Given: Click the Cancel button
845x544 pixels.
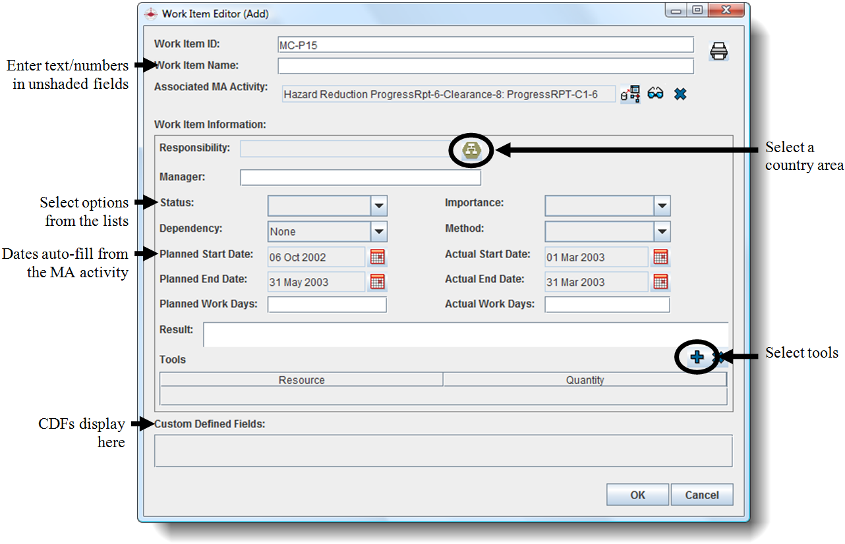Looking at the screenshot, I should pos(701,495).
